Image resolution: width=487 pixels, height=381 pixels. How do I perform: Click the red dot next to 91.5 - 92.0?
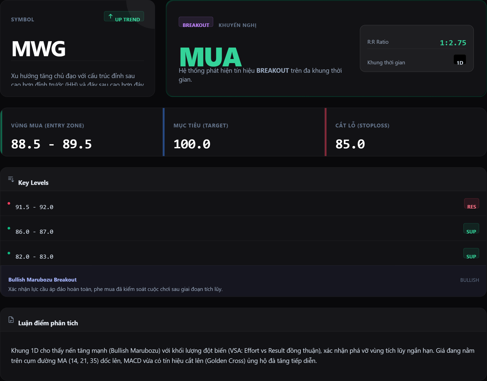coord(9,203)
